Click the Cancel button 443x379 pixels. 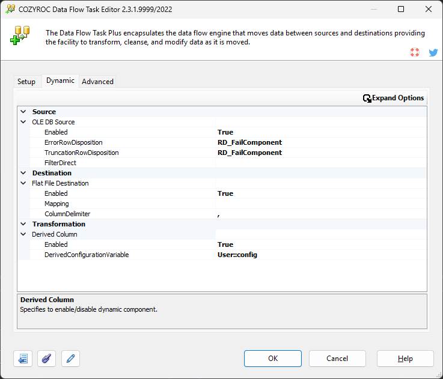point(337,359)
